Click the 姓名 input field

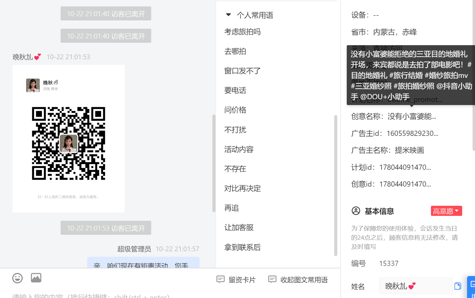(416, 286)
